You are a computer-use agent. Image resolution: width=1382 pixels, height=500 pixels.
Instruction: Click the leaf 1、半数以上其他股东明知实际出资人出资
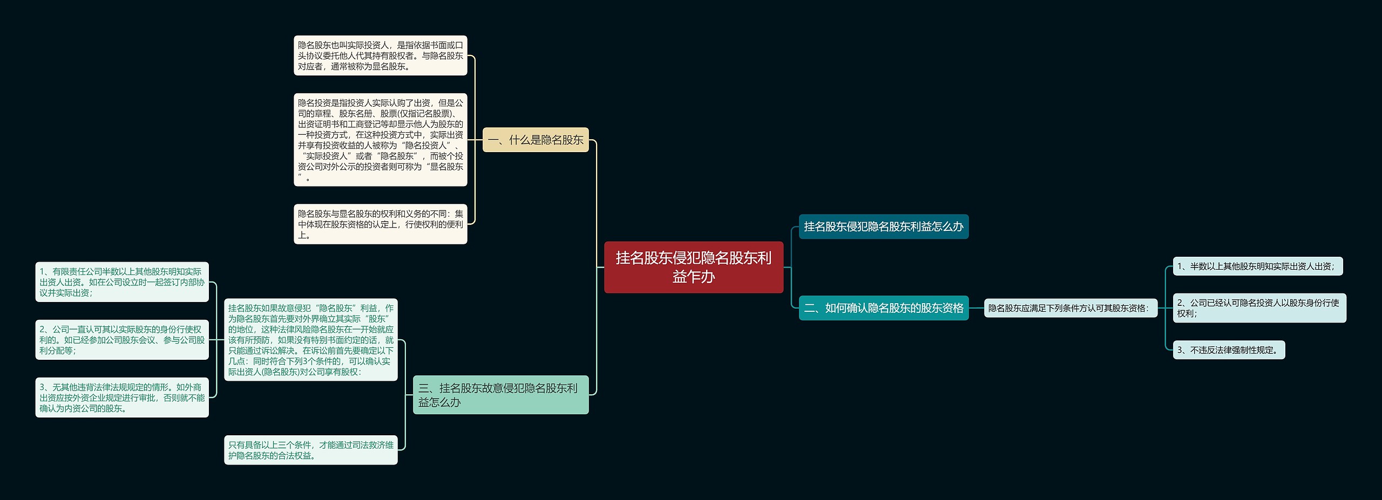pos(1257,266)
